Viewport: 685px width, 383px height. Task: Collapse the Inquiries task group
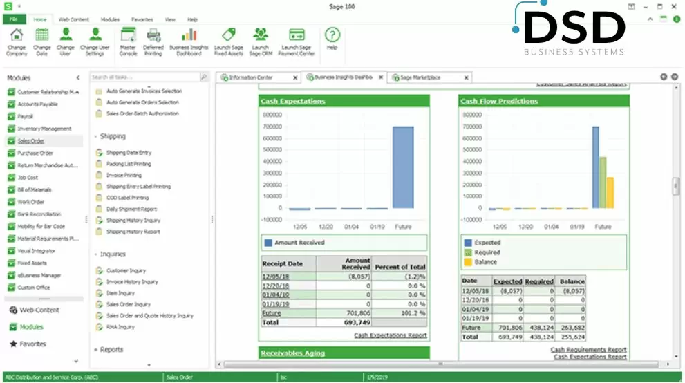pos(95,254)
